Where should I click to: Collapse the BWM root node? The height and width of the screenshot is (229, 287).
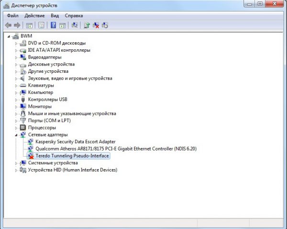pyautogui.click(x=9, y=37)
